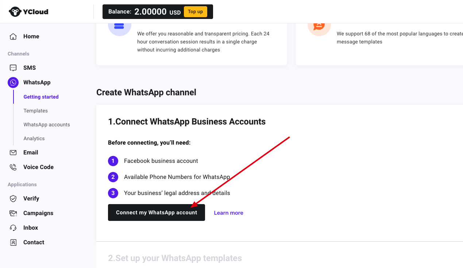
Task: Go to WhatsApp Templates
Action: (x=35, y=111)
